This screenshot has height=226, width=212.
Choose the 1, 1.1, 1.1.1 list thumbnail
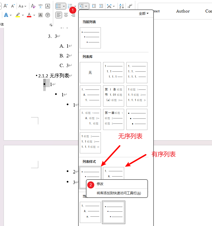pos(114,73)
